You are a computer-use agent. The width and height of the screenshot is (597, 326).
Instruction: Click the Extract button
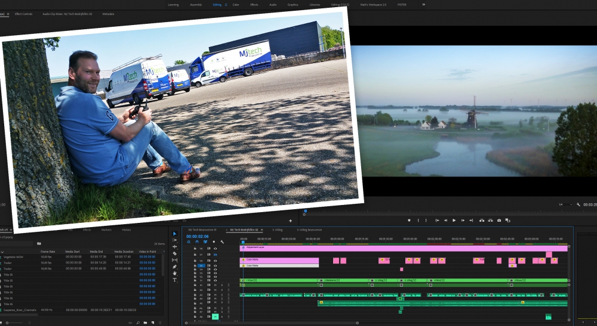pos(490,221)
